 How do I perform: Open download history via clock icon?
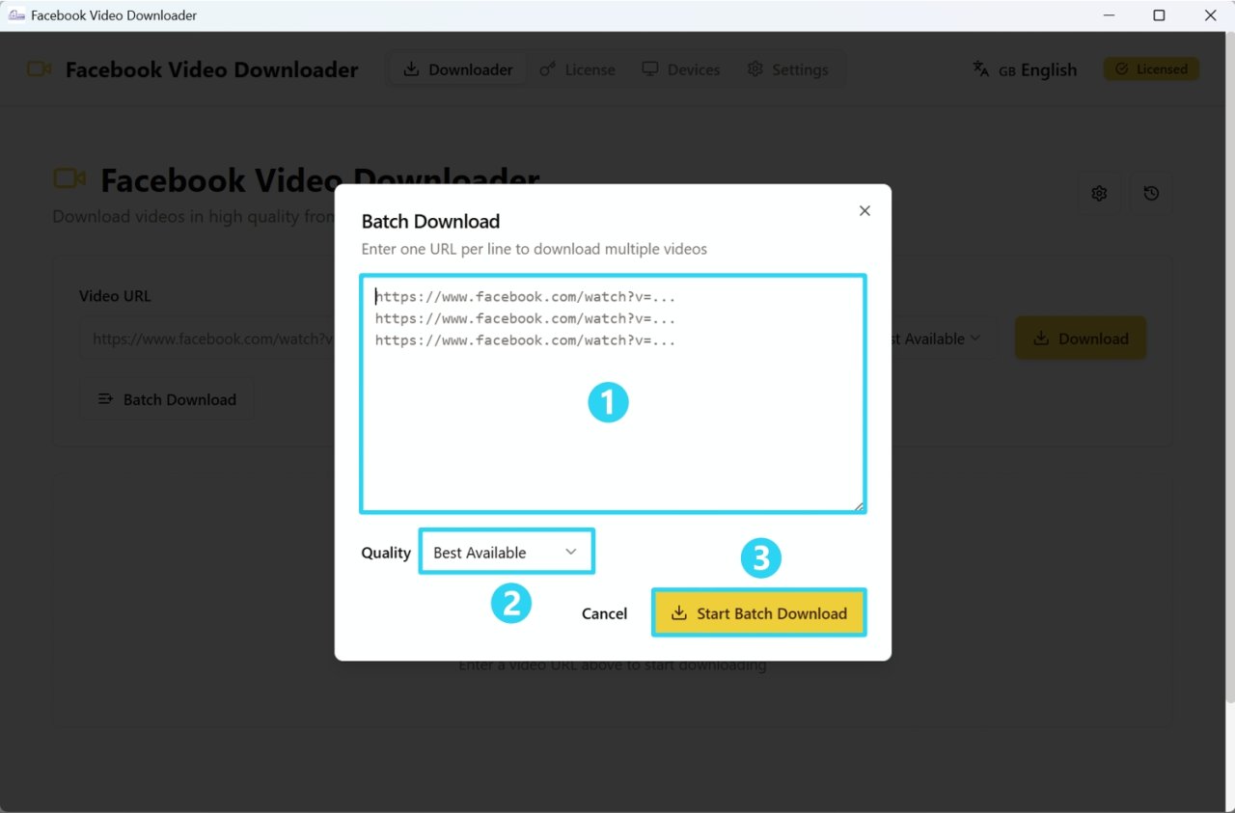click(x=1151, y=193)
